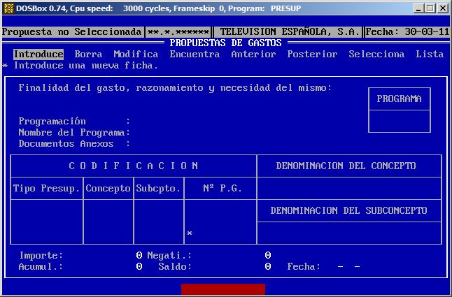Select the Introduce menu option
Image resolution: width=452 pixels, height=297 pixels.
click(38, 54)
